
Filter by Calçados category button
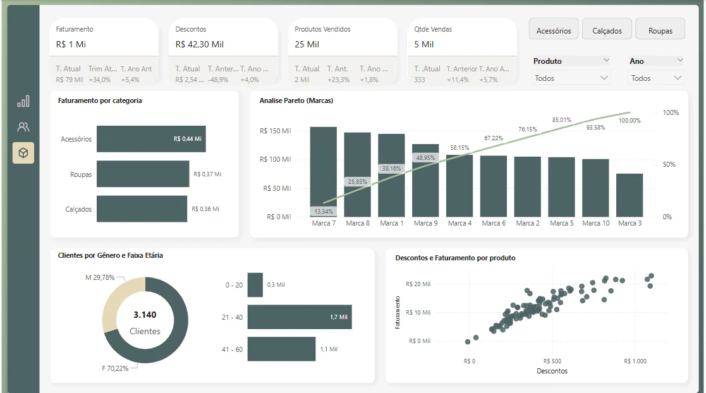click(x=607, y=30)
